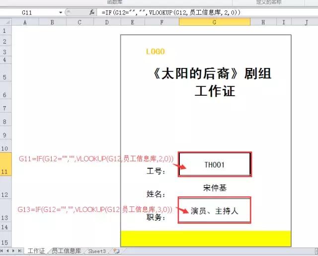
Task: Select column E header
Action: pyautogui.click(x=133, y=22)
